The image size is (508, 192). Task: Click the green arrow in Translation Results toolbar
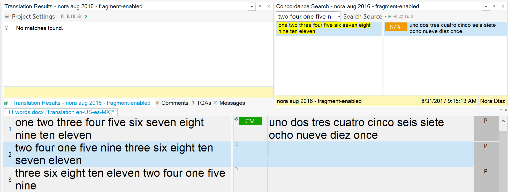(86, 16)
